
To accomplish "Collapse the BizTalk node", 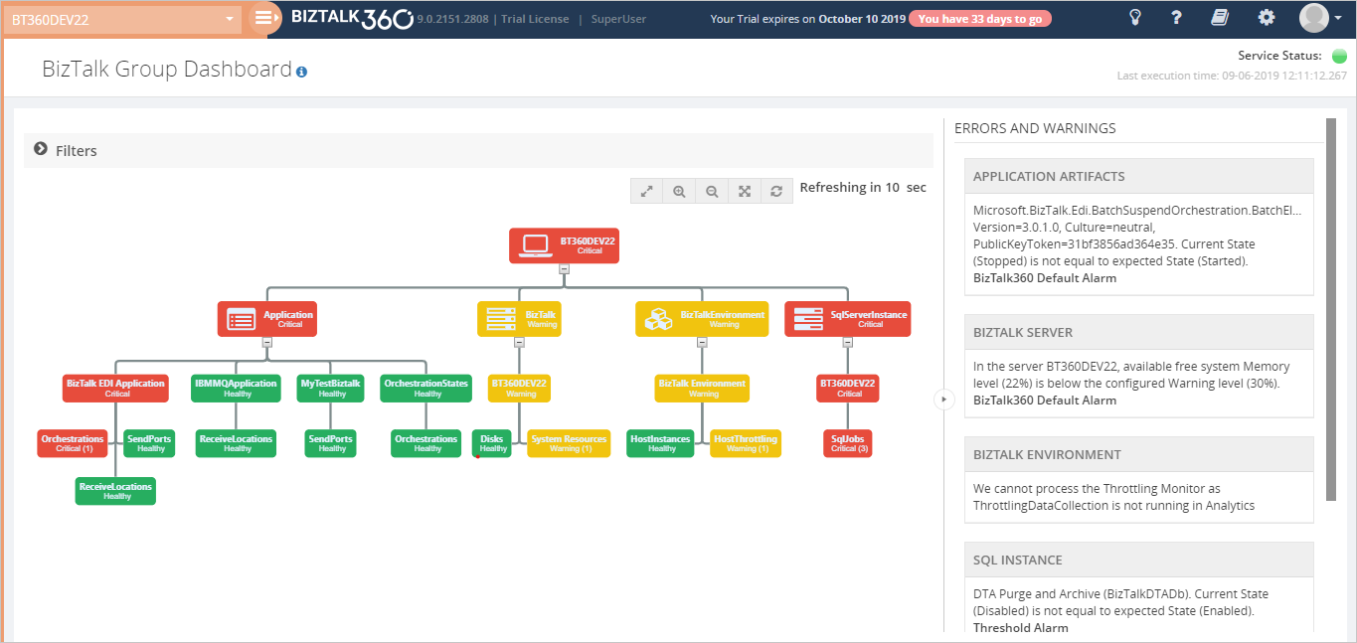I will 519,342.
